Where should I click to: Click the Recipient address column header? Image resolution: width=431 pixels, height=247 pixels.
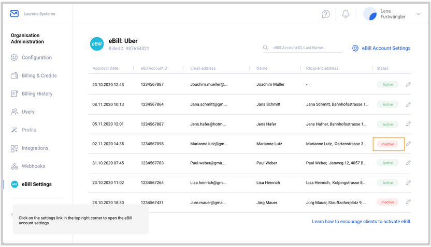click(x=322, y=68)
